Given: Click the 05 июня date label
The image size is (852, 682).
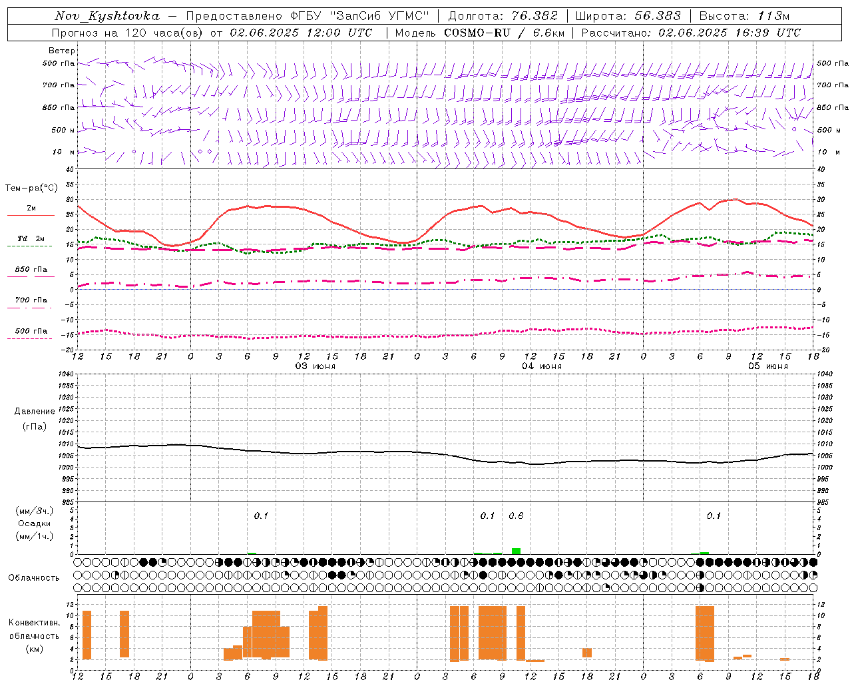Looking at the screenshot, I should click(x=768, y=366).
